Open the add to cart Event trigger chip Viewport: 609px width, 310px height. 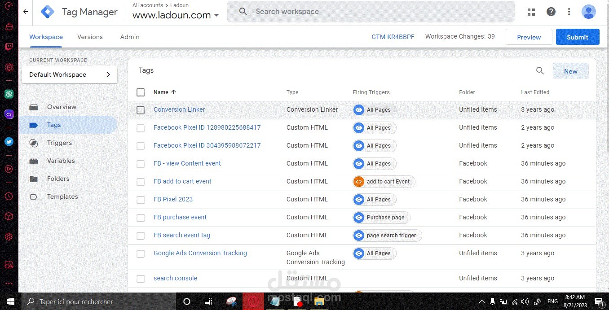tap(384, 182)
